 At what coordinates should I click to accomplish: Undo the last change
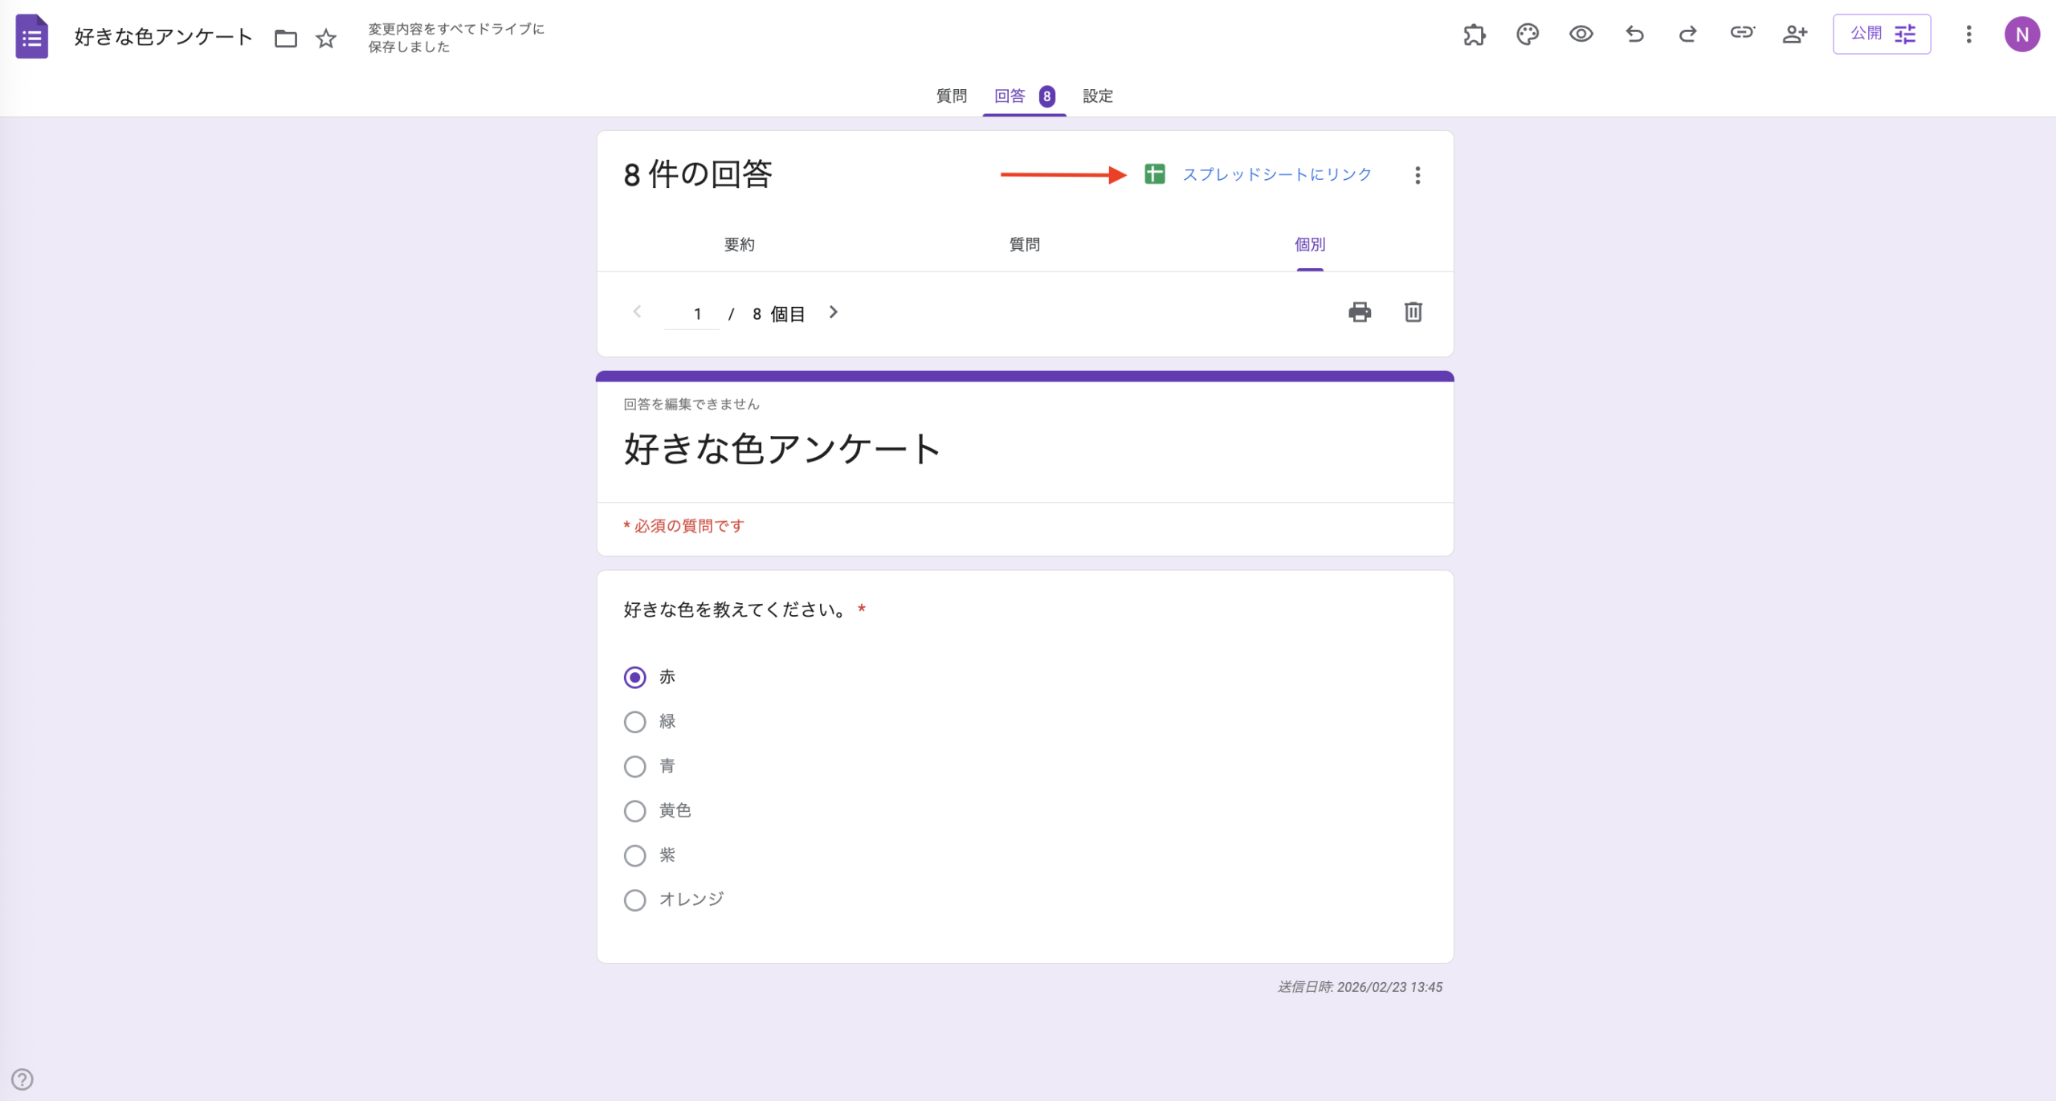tap(1634, 35)
